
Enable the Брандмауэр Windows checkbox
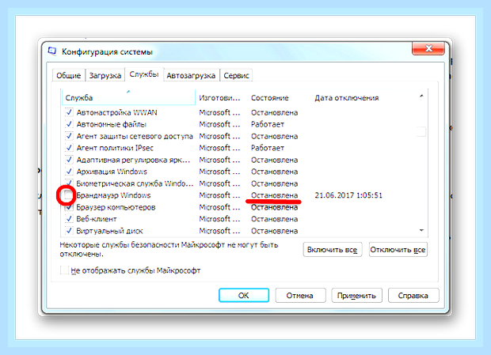pyautogui.click(x=68, y=195)
